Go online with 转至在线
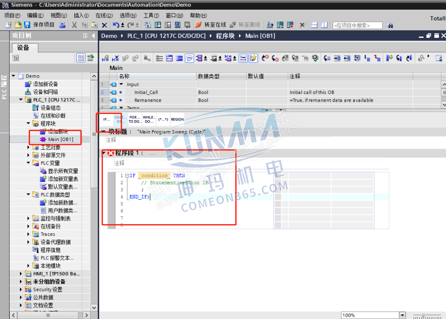 click(x=210, y=25)
